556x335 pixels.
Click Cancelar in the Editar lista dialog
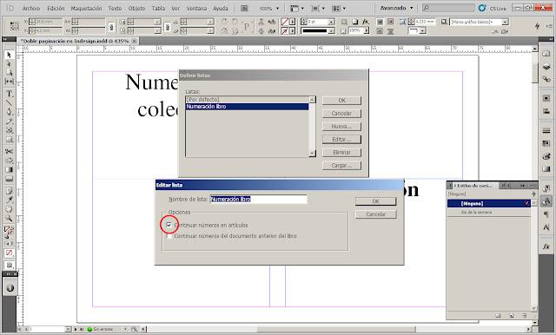coord(375,214)
